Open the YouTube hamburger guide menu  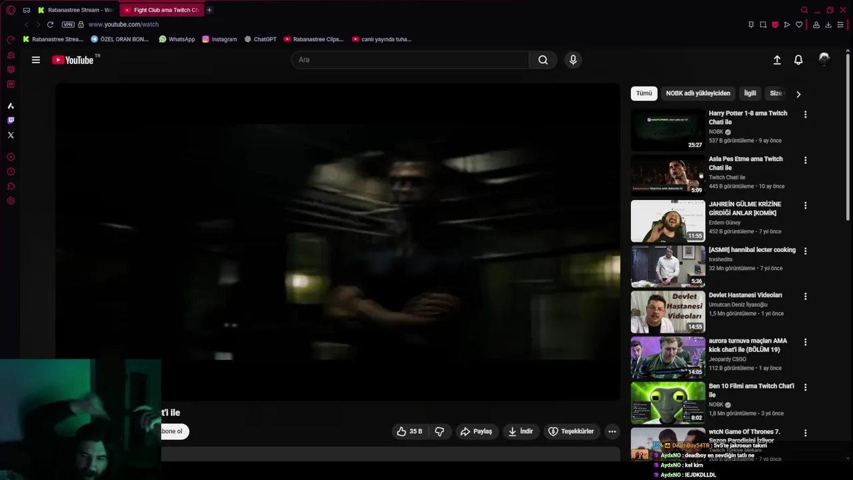point(36,60)
